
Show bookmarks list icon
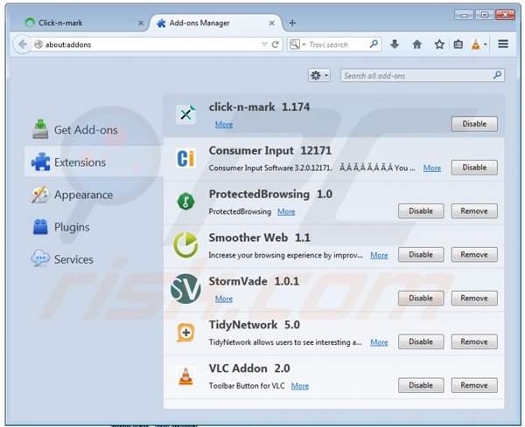pos(458,45)
